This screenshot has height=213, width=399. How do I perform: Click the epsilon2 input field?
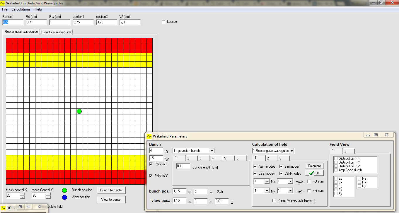point(107,22)
